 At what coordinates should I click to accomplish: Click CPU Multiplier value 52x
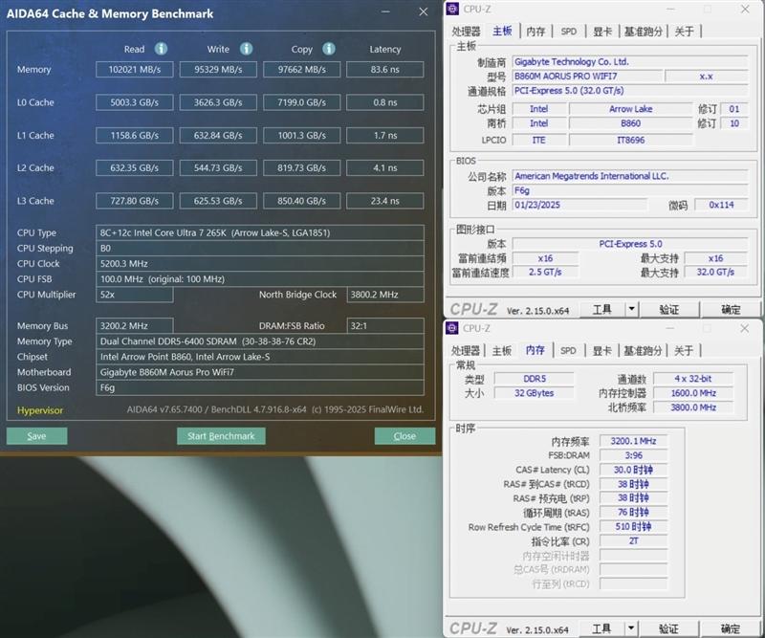coord(135,295)
